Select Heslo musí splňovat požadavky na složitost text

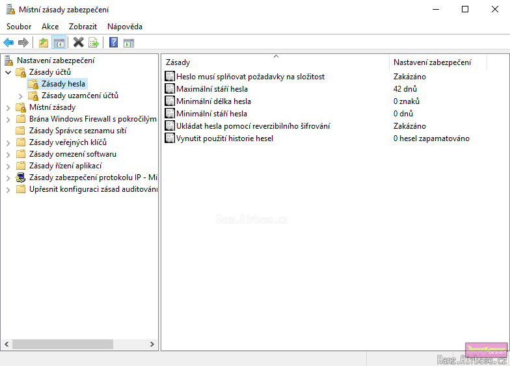coord(250,77)
